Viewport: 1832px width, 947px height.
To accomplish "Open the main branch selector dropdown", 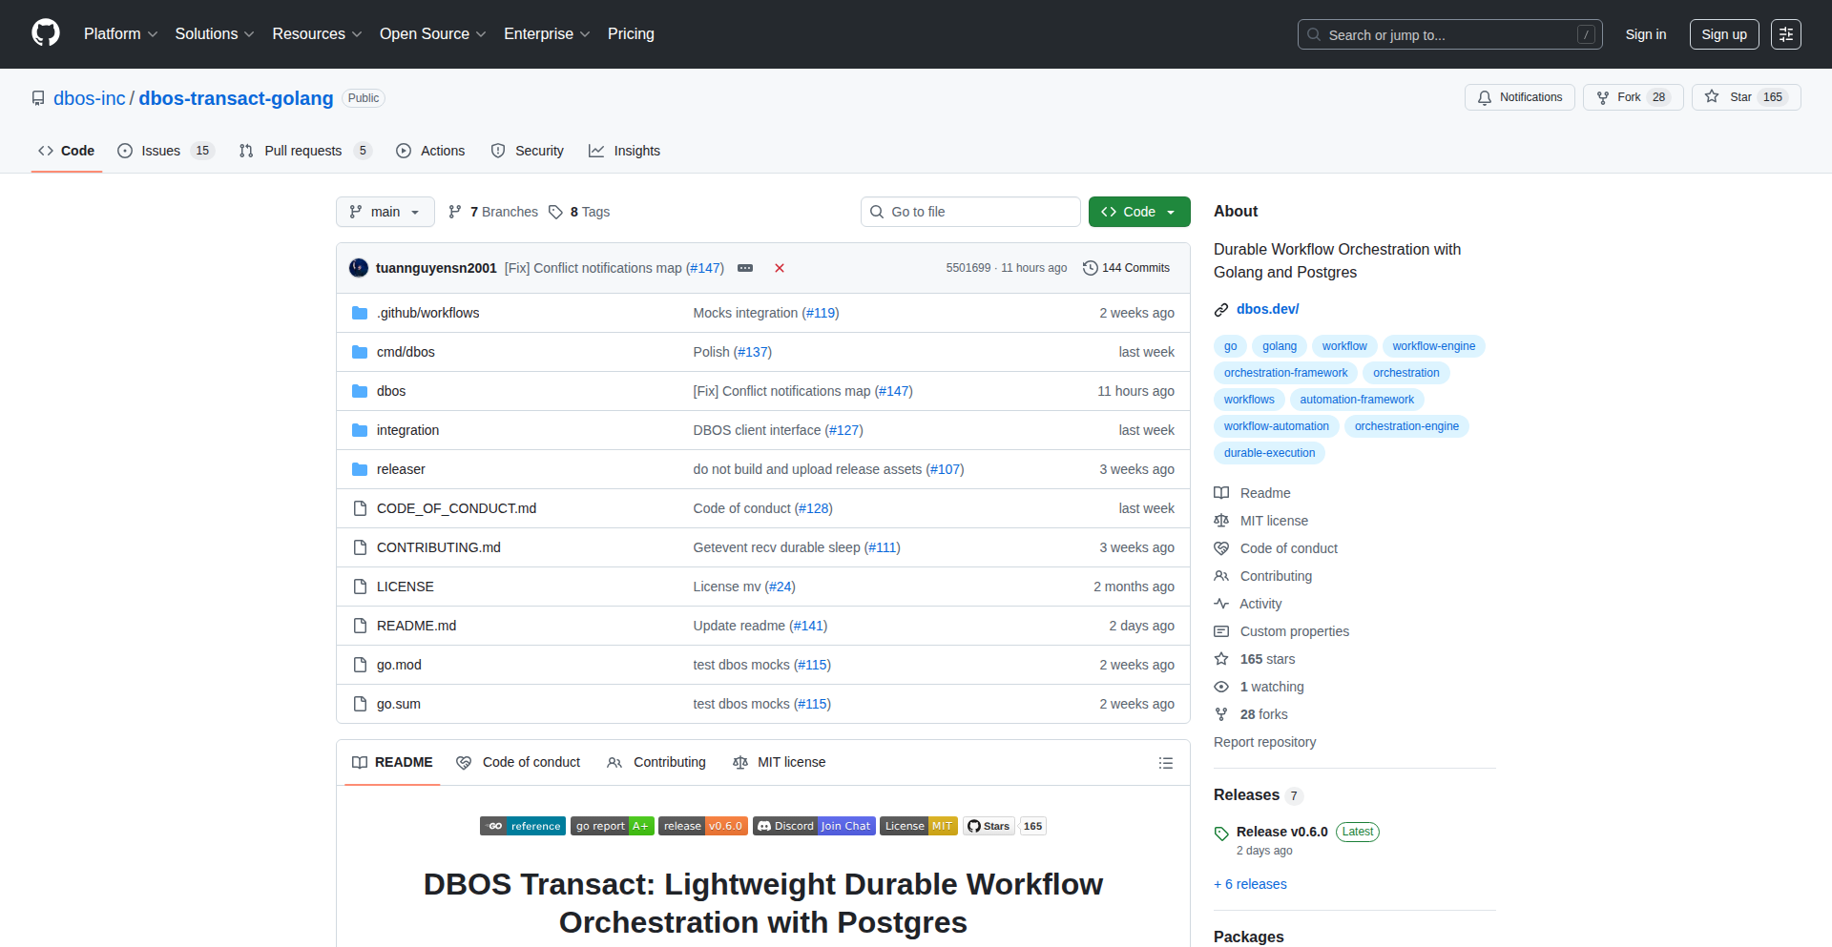I will [385, 212].
